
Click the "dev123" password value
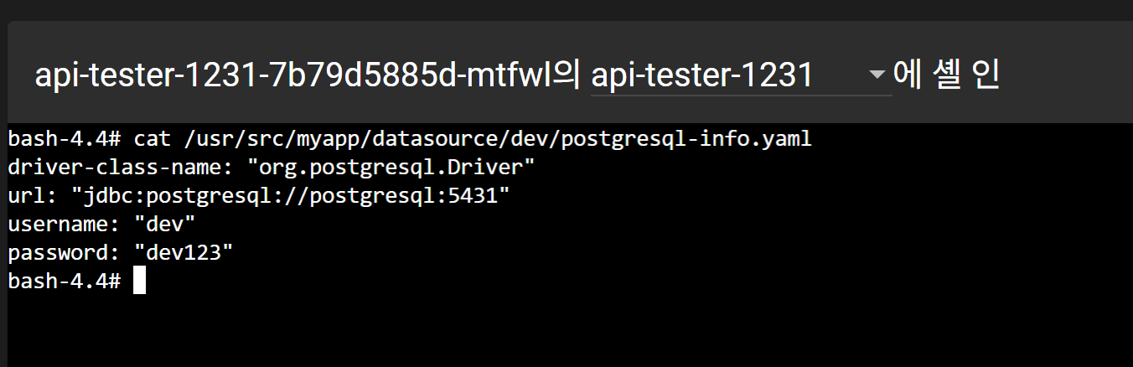pos(186,252)
